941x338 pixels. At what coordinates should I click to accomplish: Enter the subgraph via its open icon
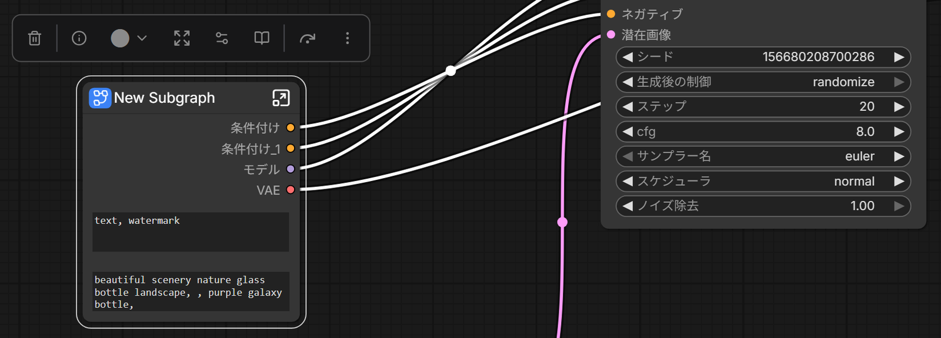pos(281,98)
